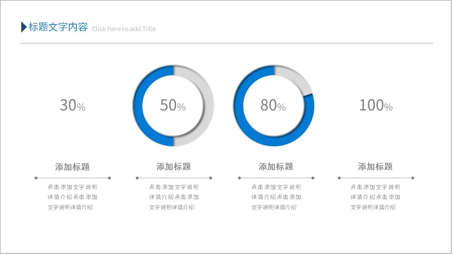
Task: Select the description paragraph below the 80% chart
Action: [276, 197]
